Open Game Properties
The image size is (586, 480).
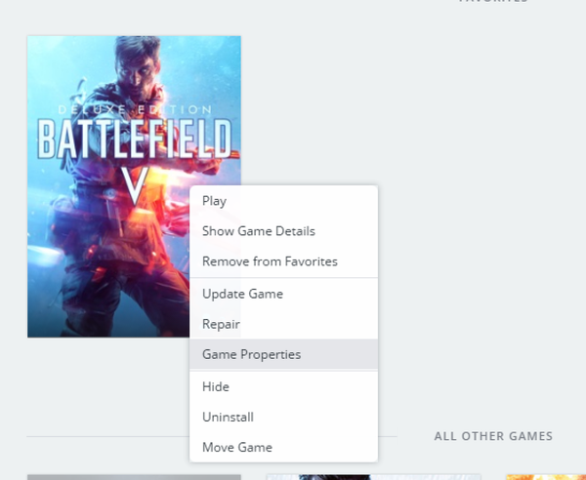click(x=251, y=354)
